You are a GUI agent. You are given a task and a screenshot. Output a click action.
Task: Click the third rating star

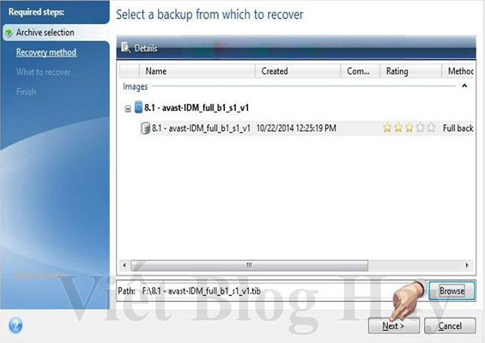coord(409,127)
